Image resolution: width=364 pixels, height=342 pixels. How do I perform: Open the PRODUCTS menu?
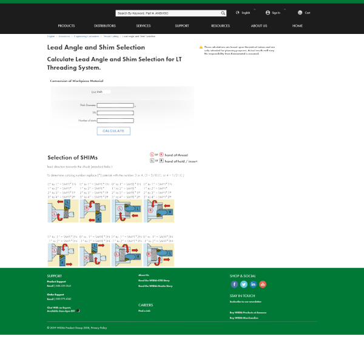point(66,25)
